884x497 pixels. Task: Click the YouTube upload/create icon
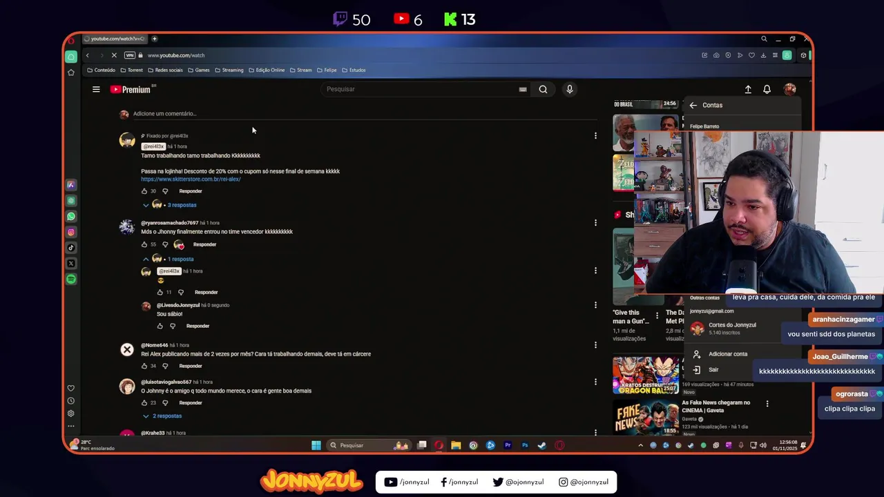pyautogui.click(x=748, y=89)
